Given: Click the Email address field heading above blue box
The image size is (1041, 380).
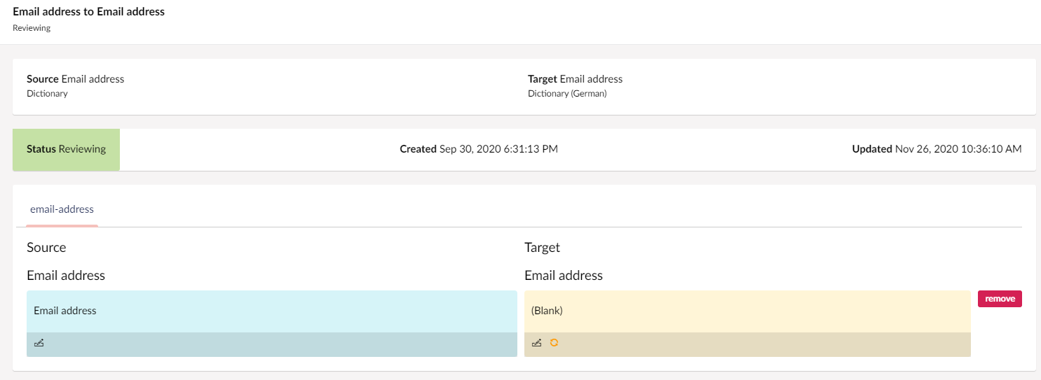Looking at the screenshot, I should click(x=66, y=276).
